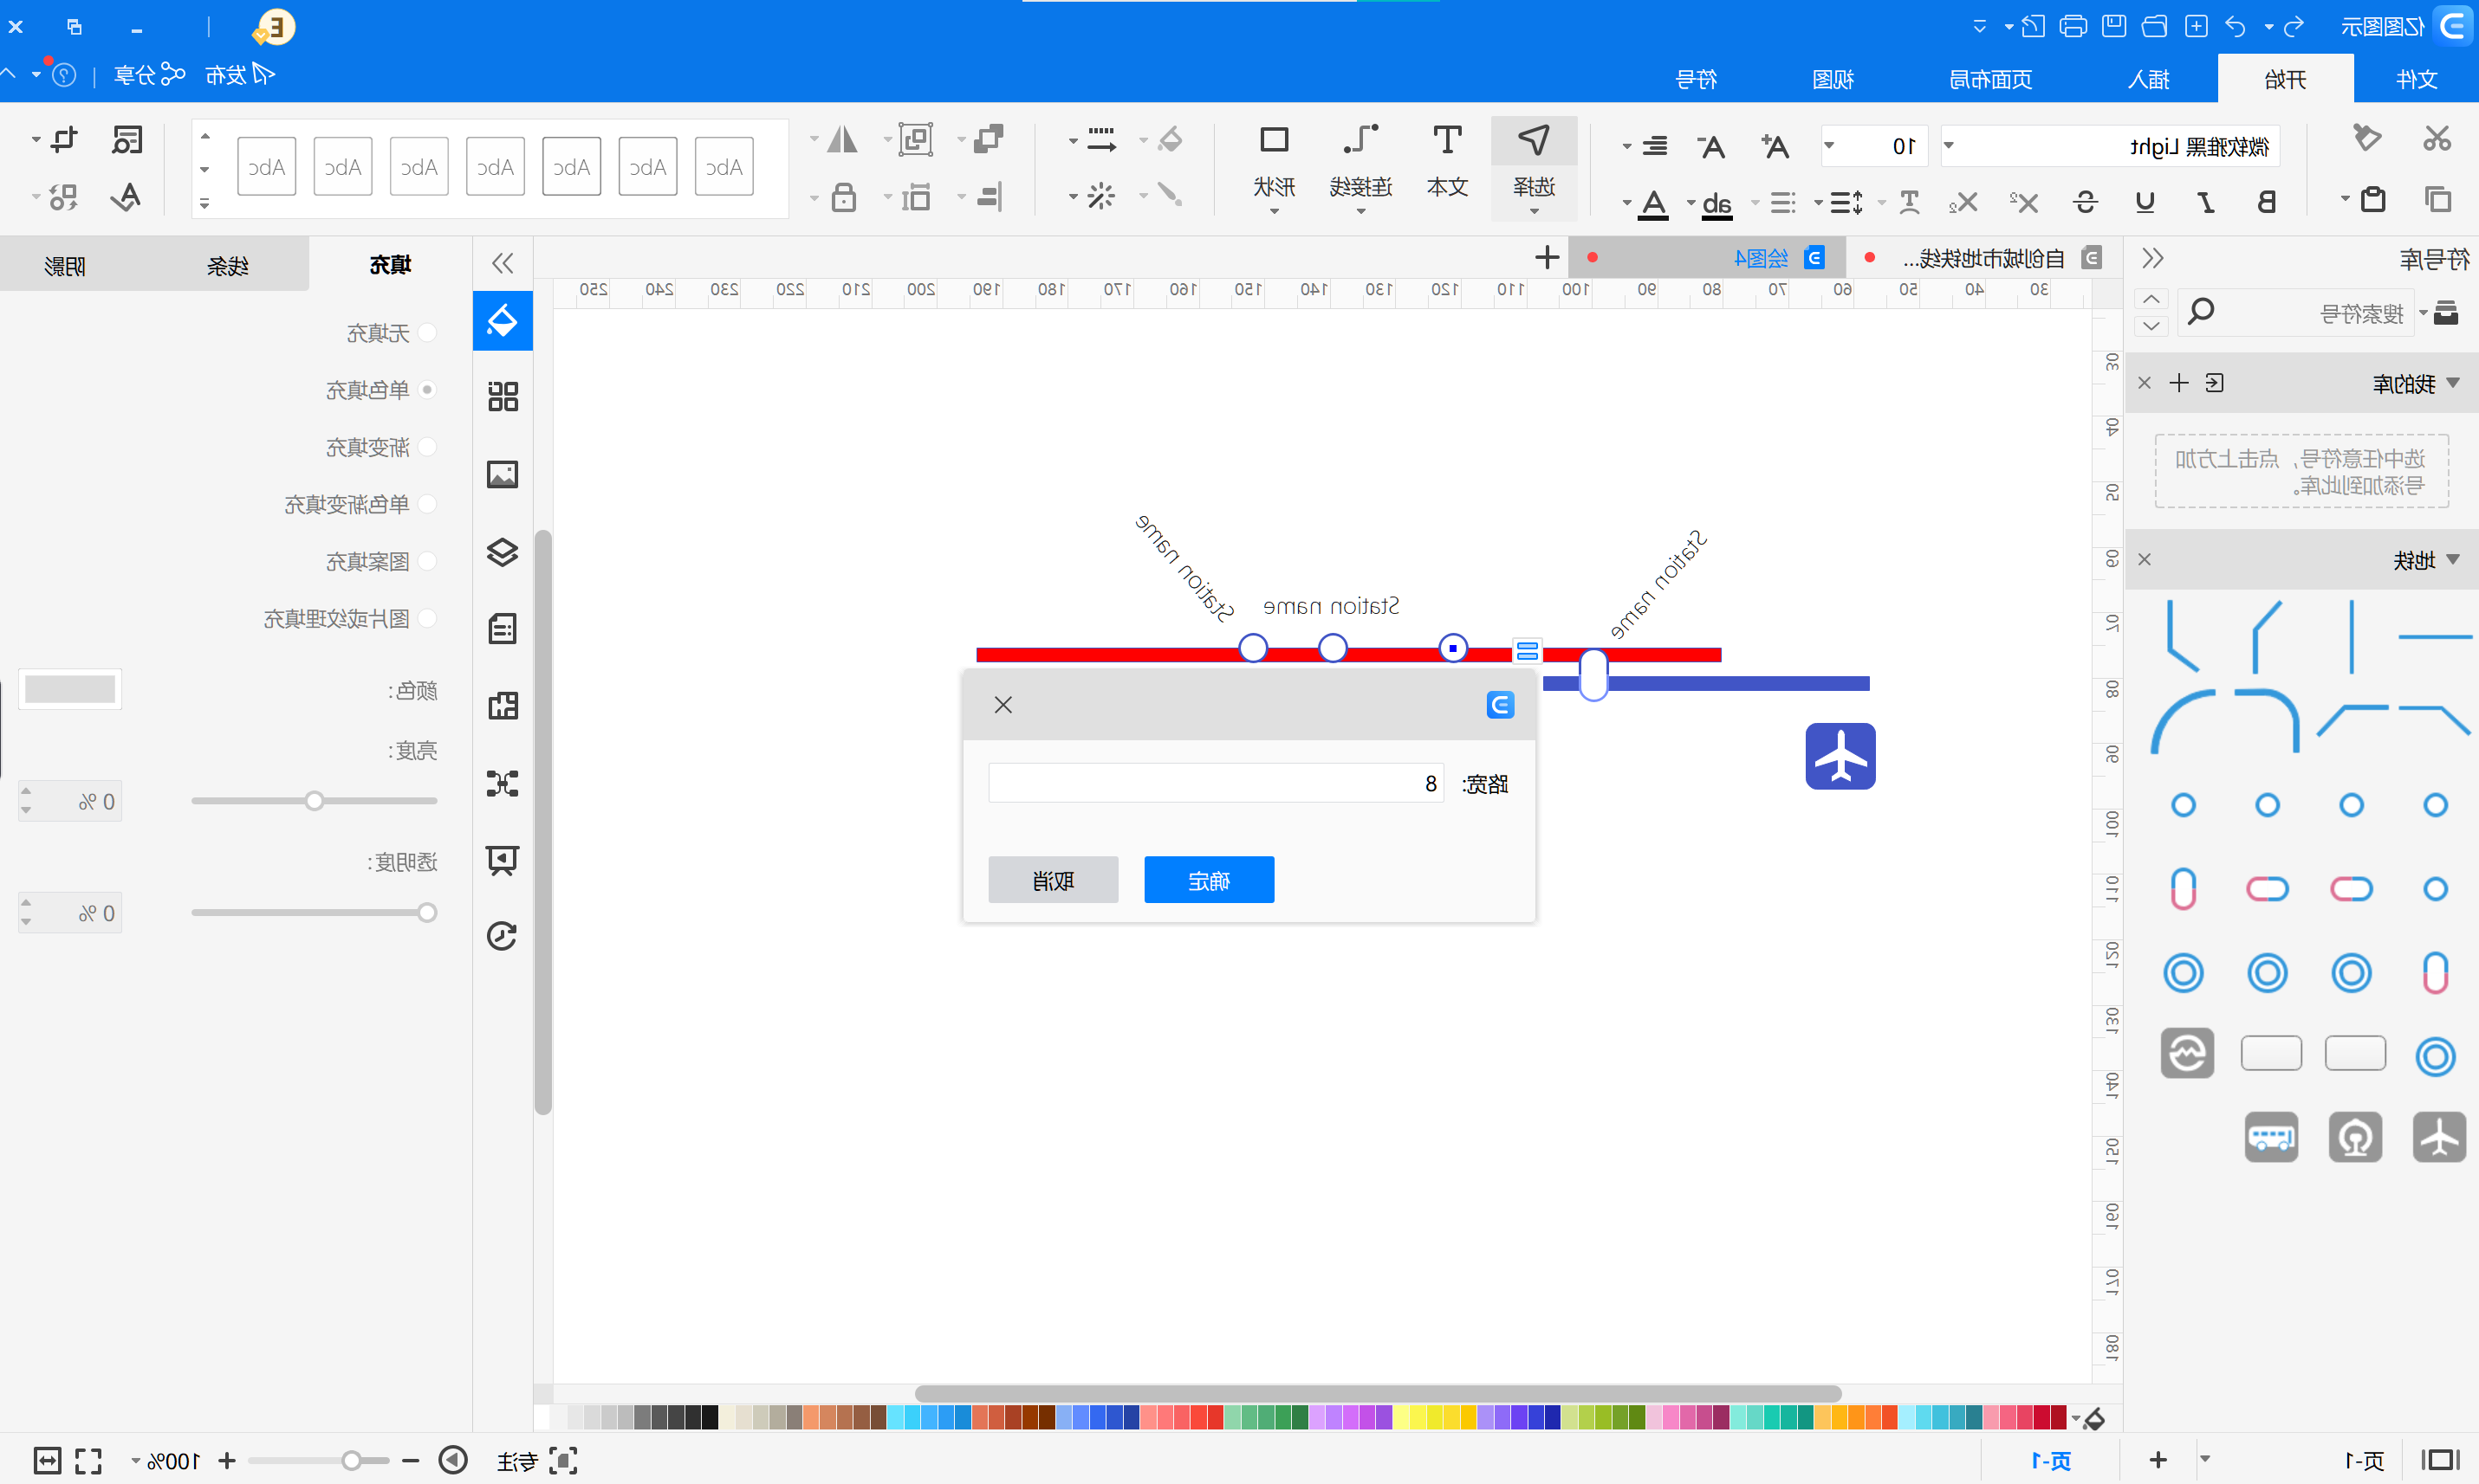The height and width of the screenshot is (1484, 2479).
Task: Collapse the 我的库 library section
Action: point(2453,383)
